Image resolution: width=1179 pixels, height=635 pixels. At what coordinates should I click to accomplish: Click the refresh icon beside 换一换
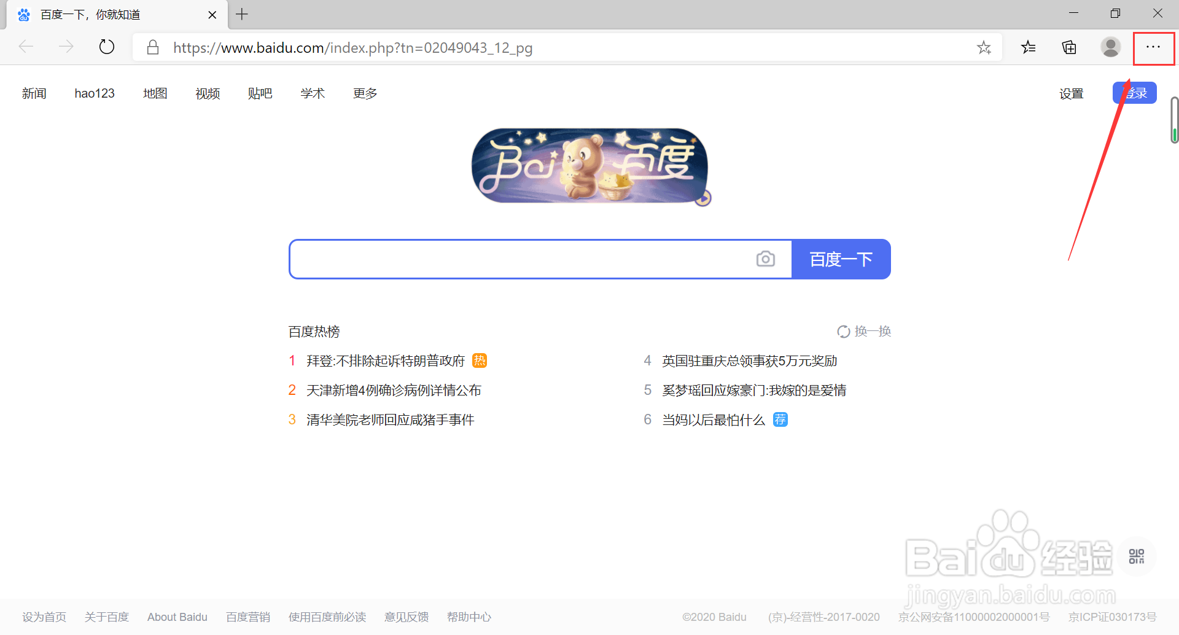844,332
